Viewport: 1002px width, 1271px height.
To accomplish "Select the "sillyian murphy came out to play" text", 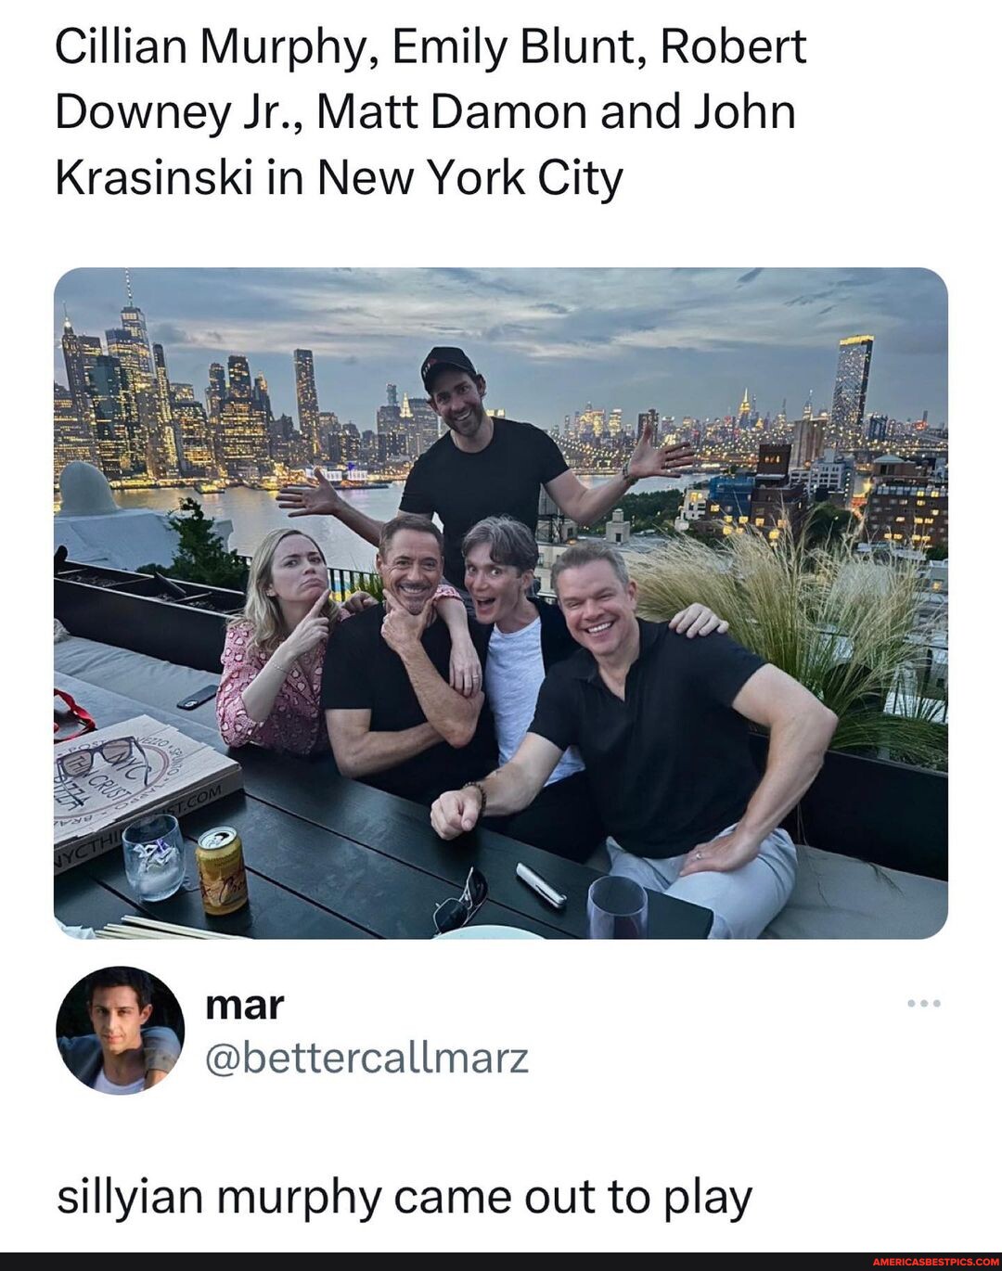I will pos(405,1197).
